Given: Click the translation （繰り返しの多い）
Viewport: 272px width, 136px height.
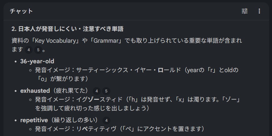Looking at the screenshot, I should (74, 120).
